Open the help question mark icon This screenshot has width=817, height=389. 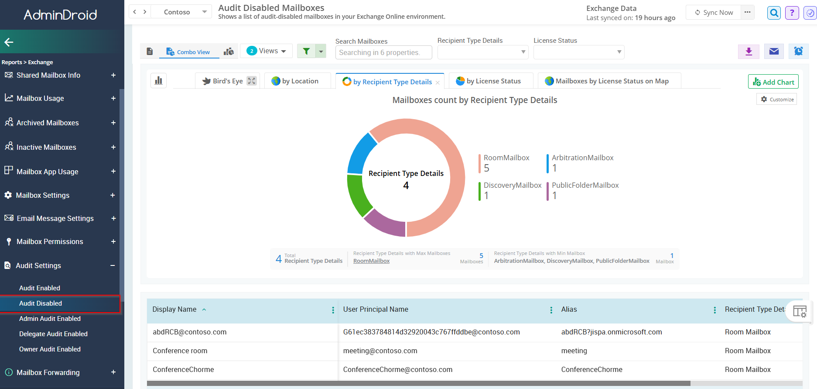[792, 13]
